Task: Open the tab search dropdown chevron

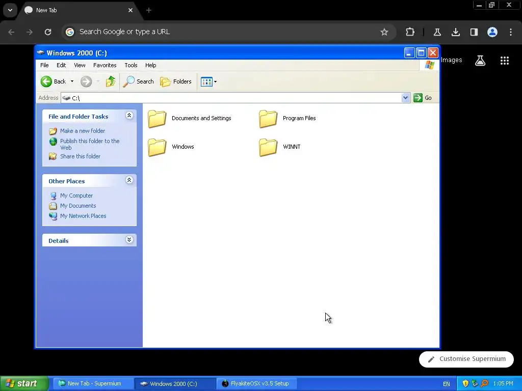Action: [x=10, y=10]
